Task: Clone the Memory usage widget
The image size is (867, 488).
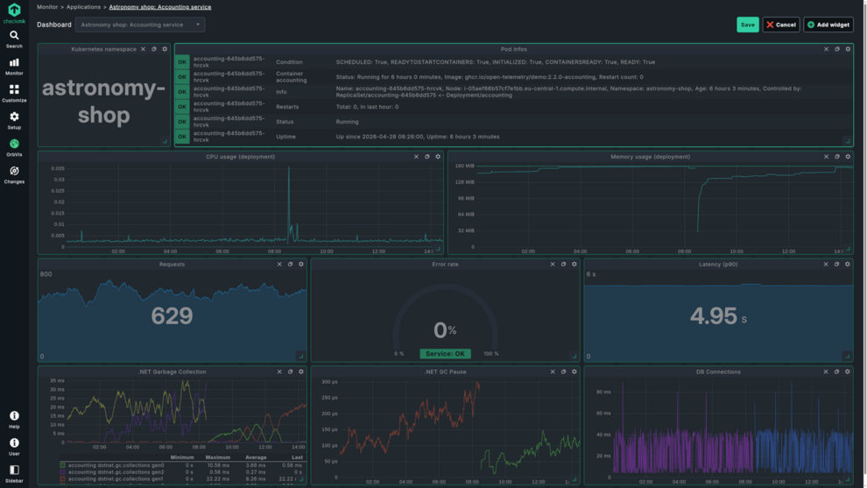Action: click(837, 157)
